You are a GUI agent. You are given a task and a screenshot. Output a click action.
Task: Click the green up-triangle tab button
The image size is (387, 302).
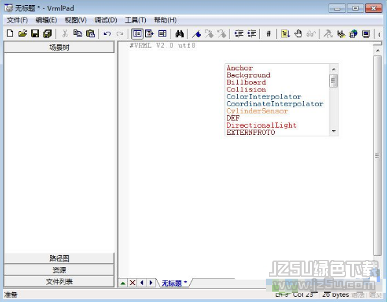(123, 283)
